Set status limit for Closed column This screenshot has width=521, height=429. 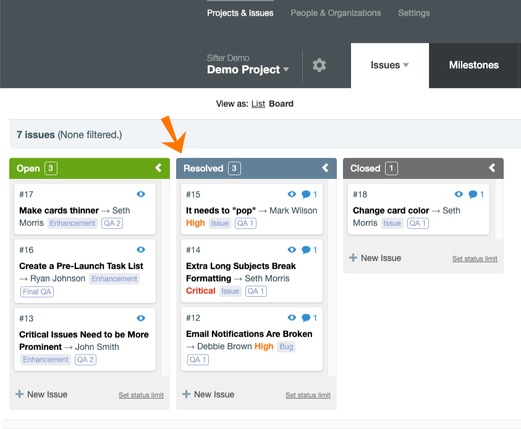pos(475,259)
